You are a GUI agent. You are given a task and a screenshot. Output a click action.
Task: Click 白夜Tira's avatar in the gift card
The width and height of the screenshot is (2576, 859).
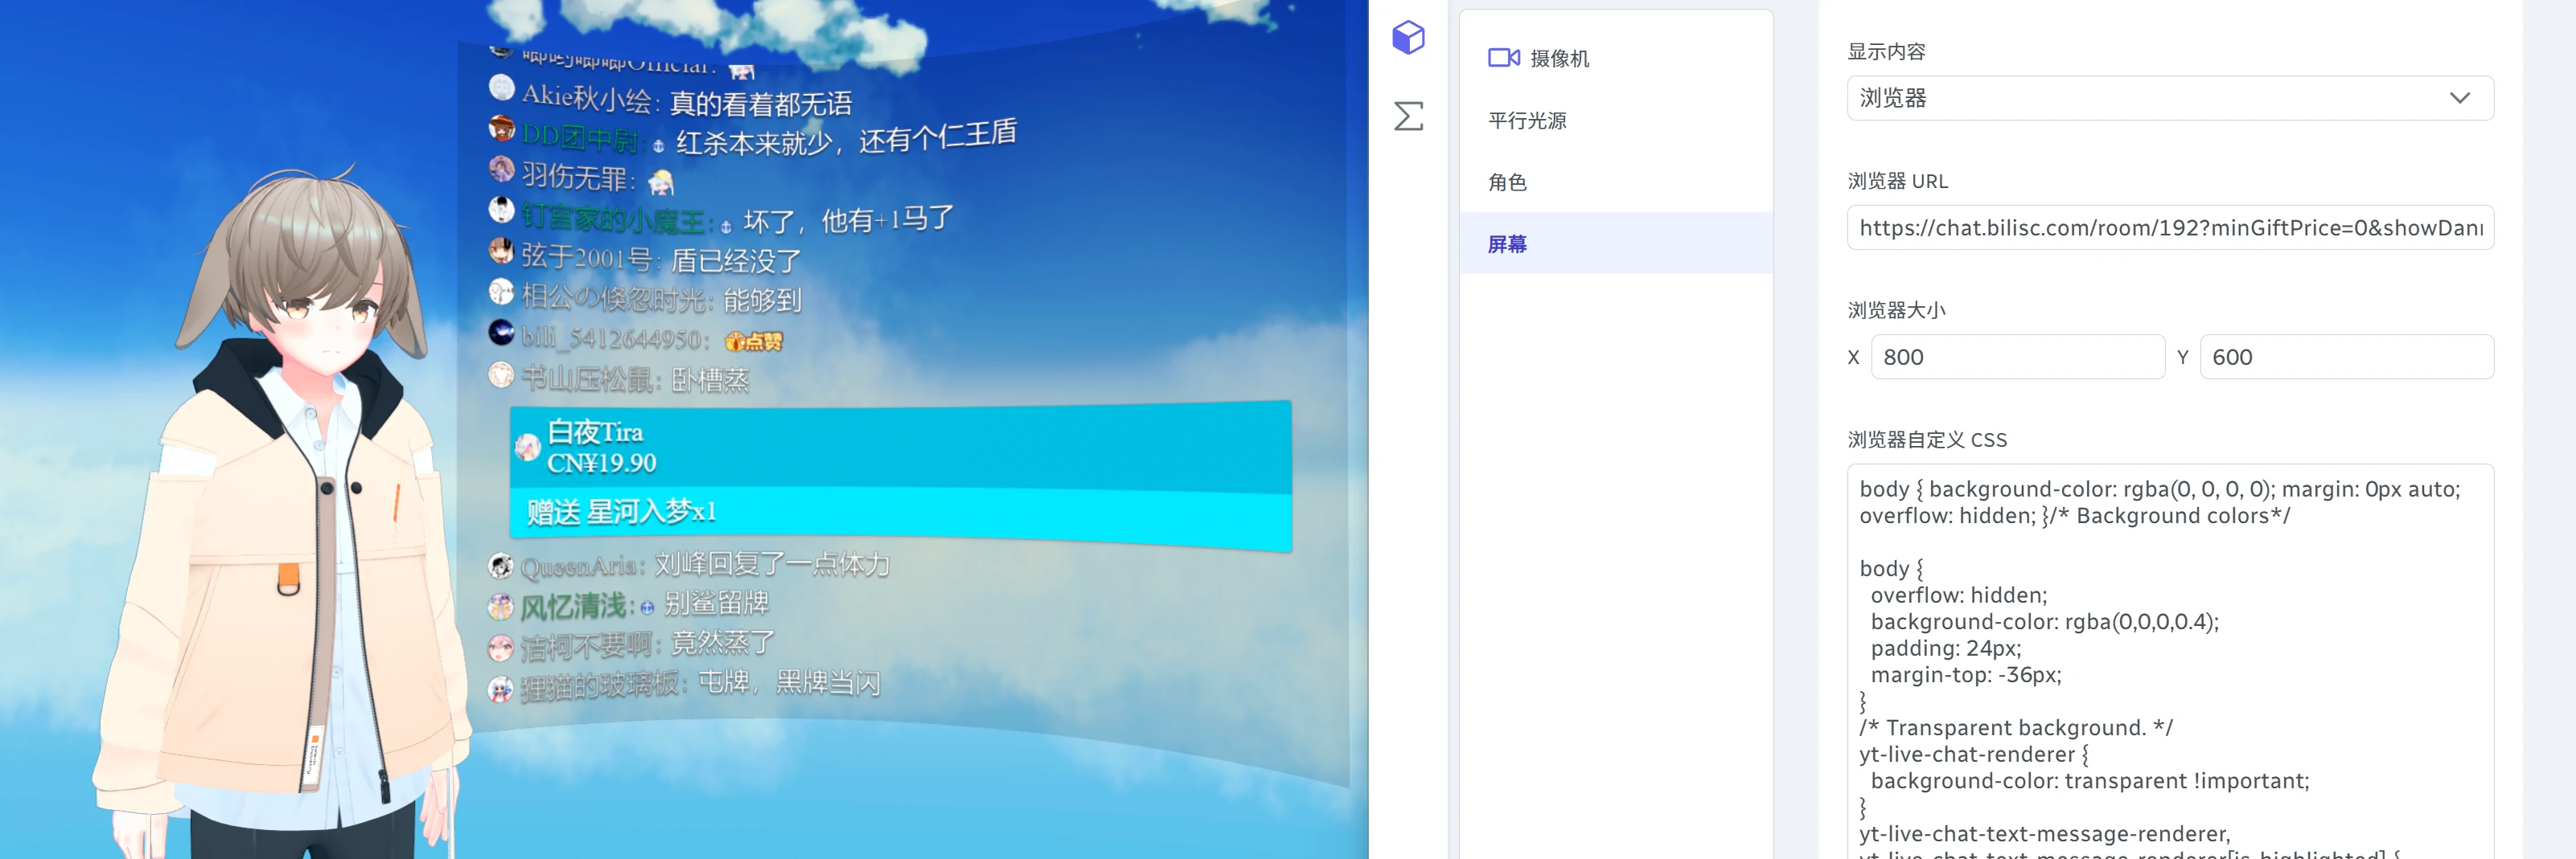[x=527, y=448]
